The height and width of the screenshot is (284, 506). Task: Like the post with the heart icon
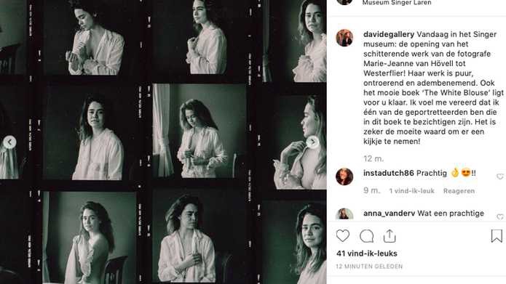click(343, 236)
